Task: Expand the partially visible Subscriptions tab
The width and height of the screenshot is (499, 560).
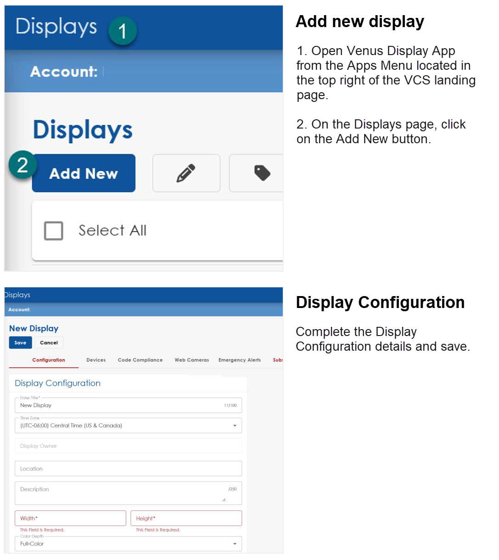Action: point(278,360)
